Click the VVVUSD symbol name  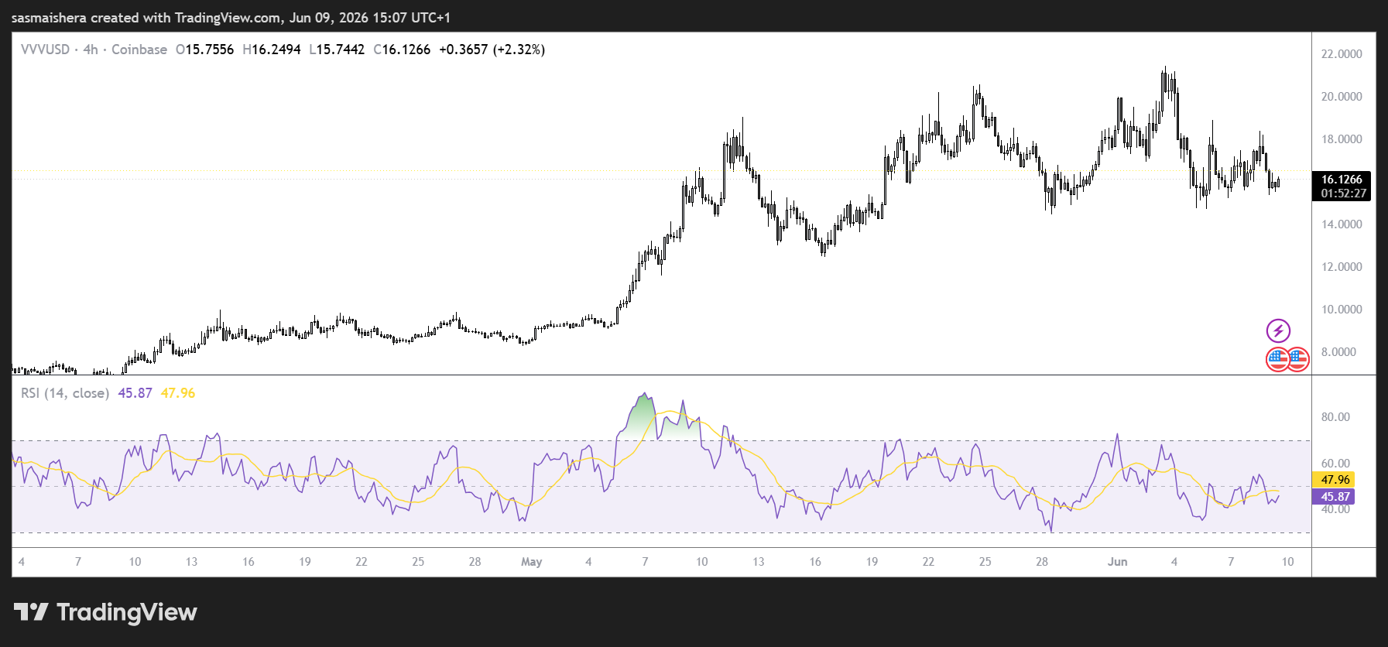click(45, 50)
